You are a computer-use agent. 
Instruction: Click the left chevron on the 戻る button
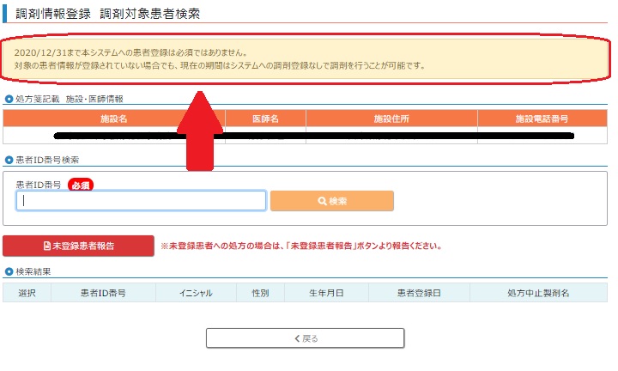pos(297,338)
